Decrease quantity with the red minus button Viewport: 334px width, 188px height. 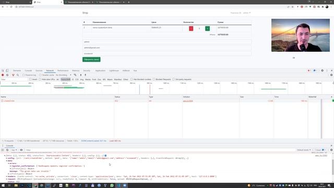click(191, 29)
